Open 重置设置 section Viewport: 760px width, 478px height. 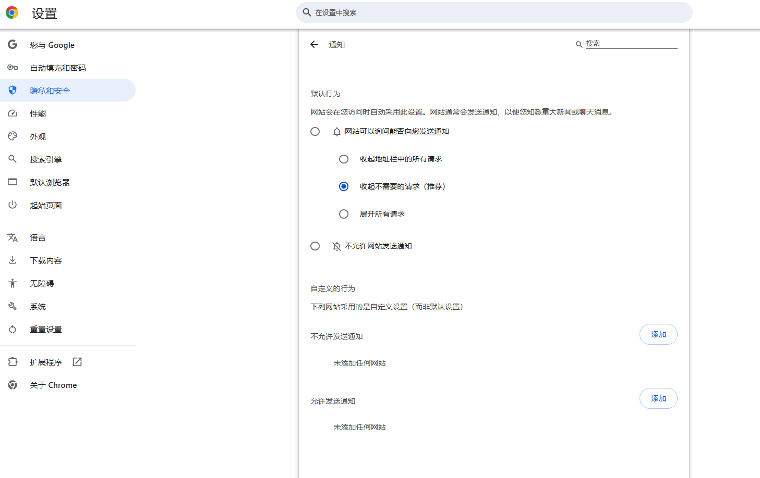point(68,329)
